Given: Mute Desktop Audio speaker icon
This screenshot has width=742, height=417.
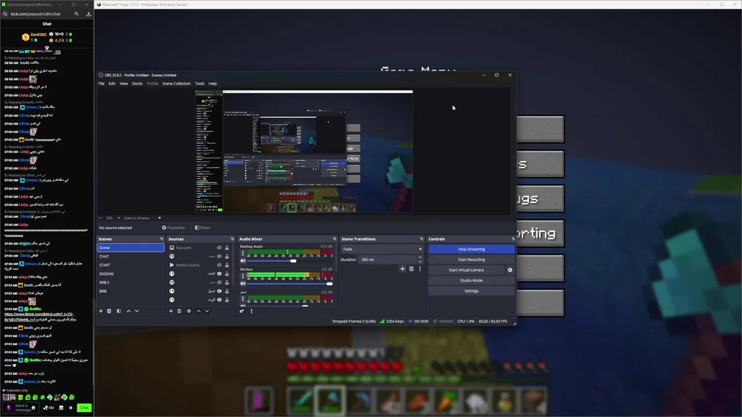Looking at the screenshot, I should (x=243, y=261).
